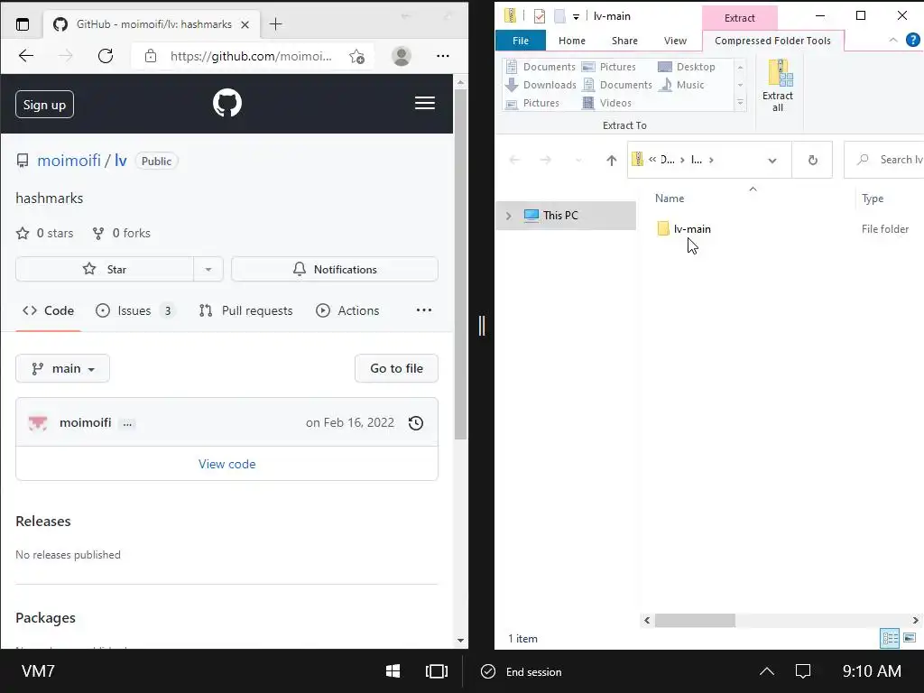Extract to Desktop destination
The image size is (924, 693).
coord(687,67)
